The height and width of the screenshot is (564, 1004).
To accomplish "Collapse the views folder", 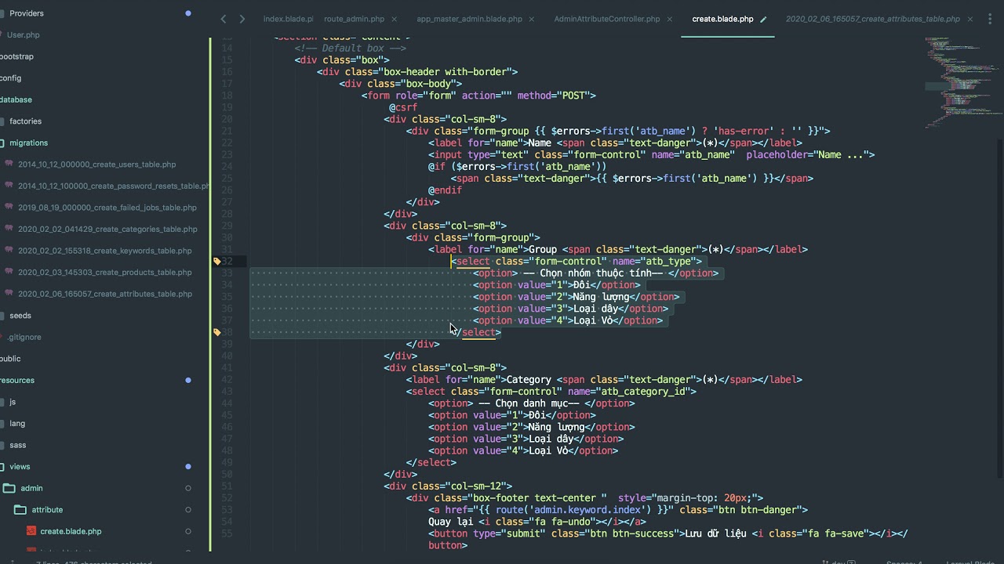I will pyautogui.click(x=20, y=466).
